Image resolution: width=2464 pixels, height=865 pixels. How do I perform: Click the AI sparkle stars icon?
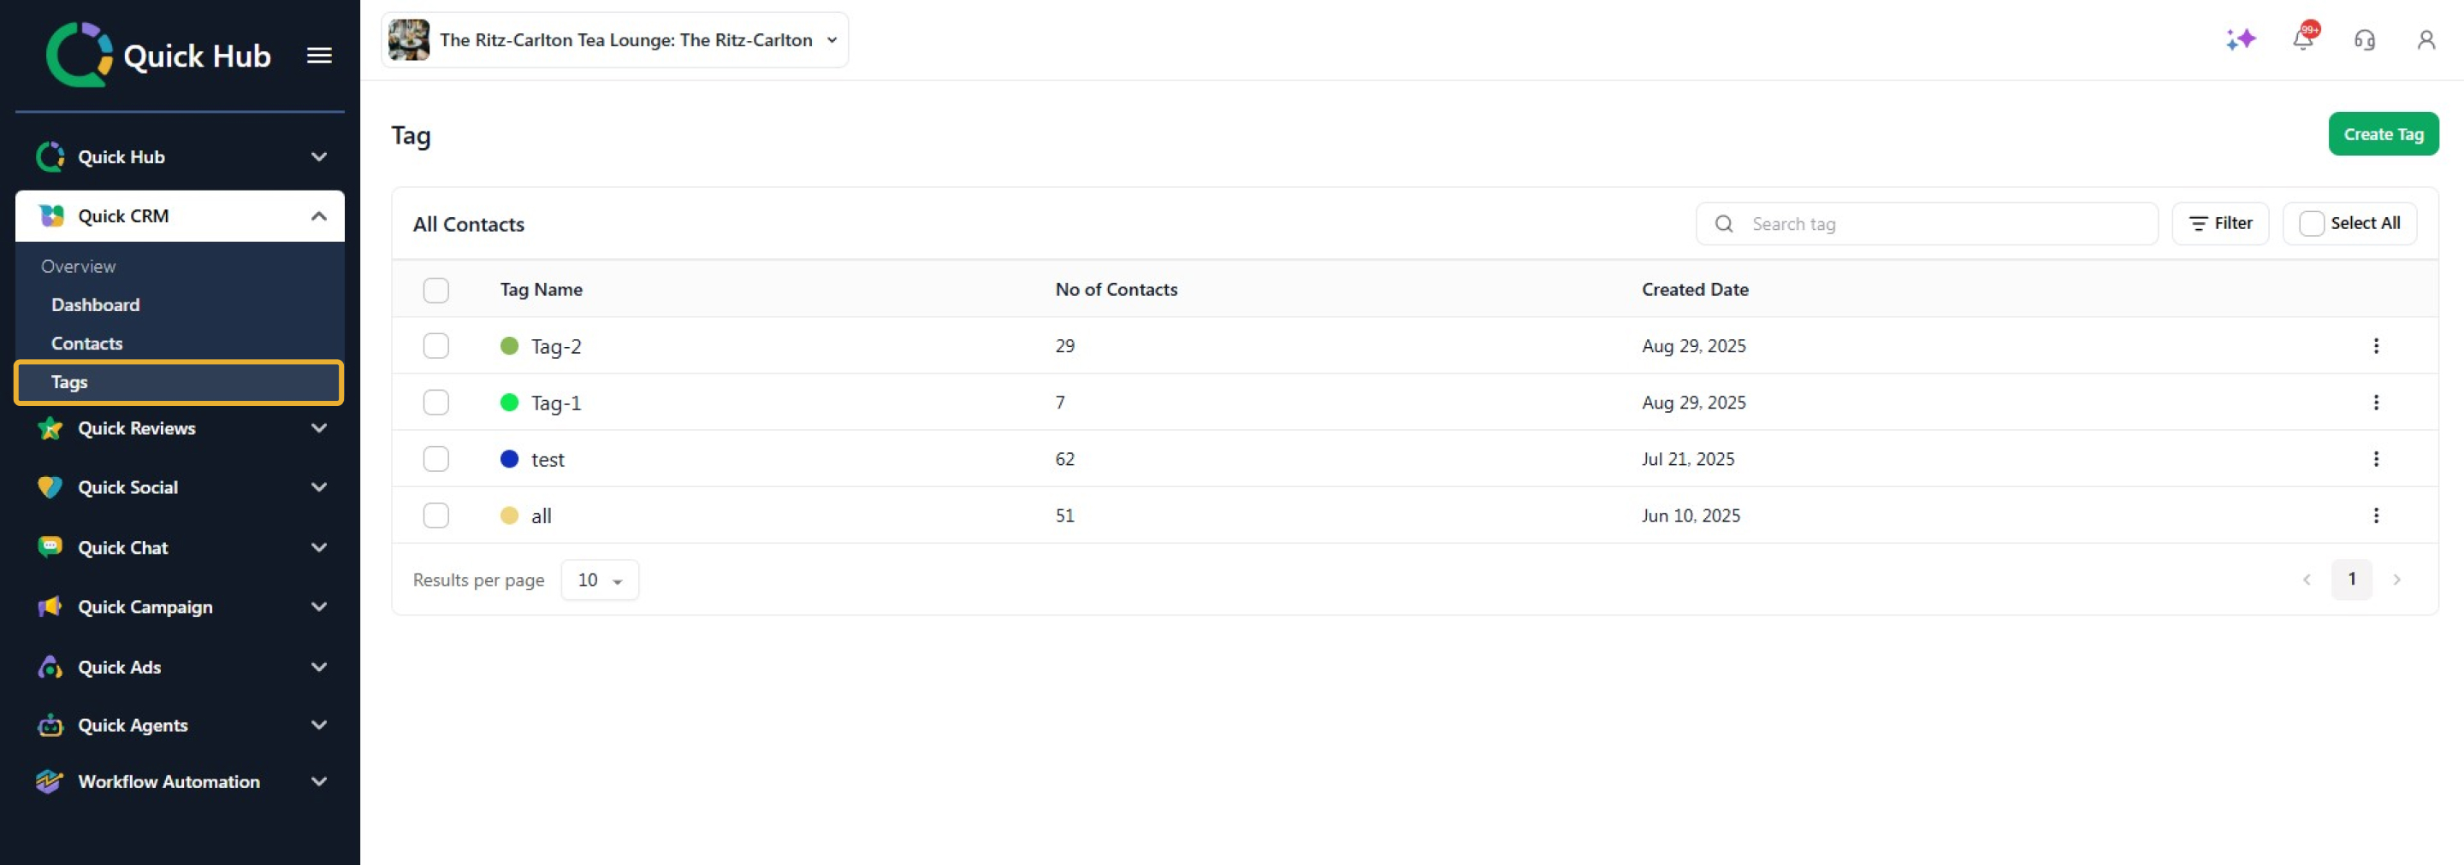pos(2240,40)
